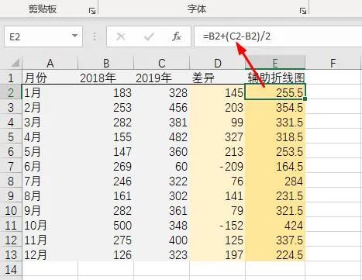Select cell with value 456
Viewport: 362px width, 280px height.
[162, 107]
